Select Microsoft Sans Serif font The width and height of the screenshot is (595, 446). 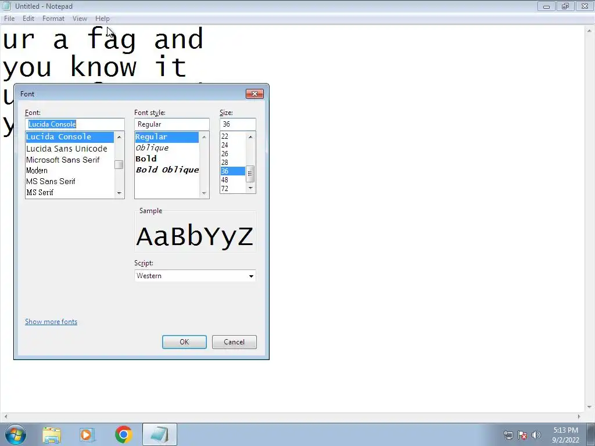pyautogui.click(x=70, y=160)
